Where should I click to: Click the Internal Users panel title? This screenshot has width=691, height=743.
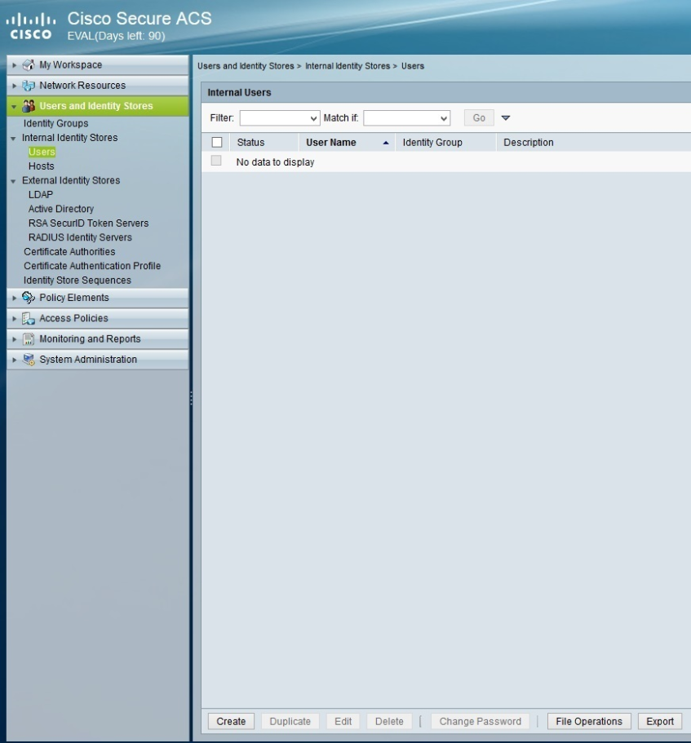239,92
